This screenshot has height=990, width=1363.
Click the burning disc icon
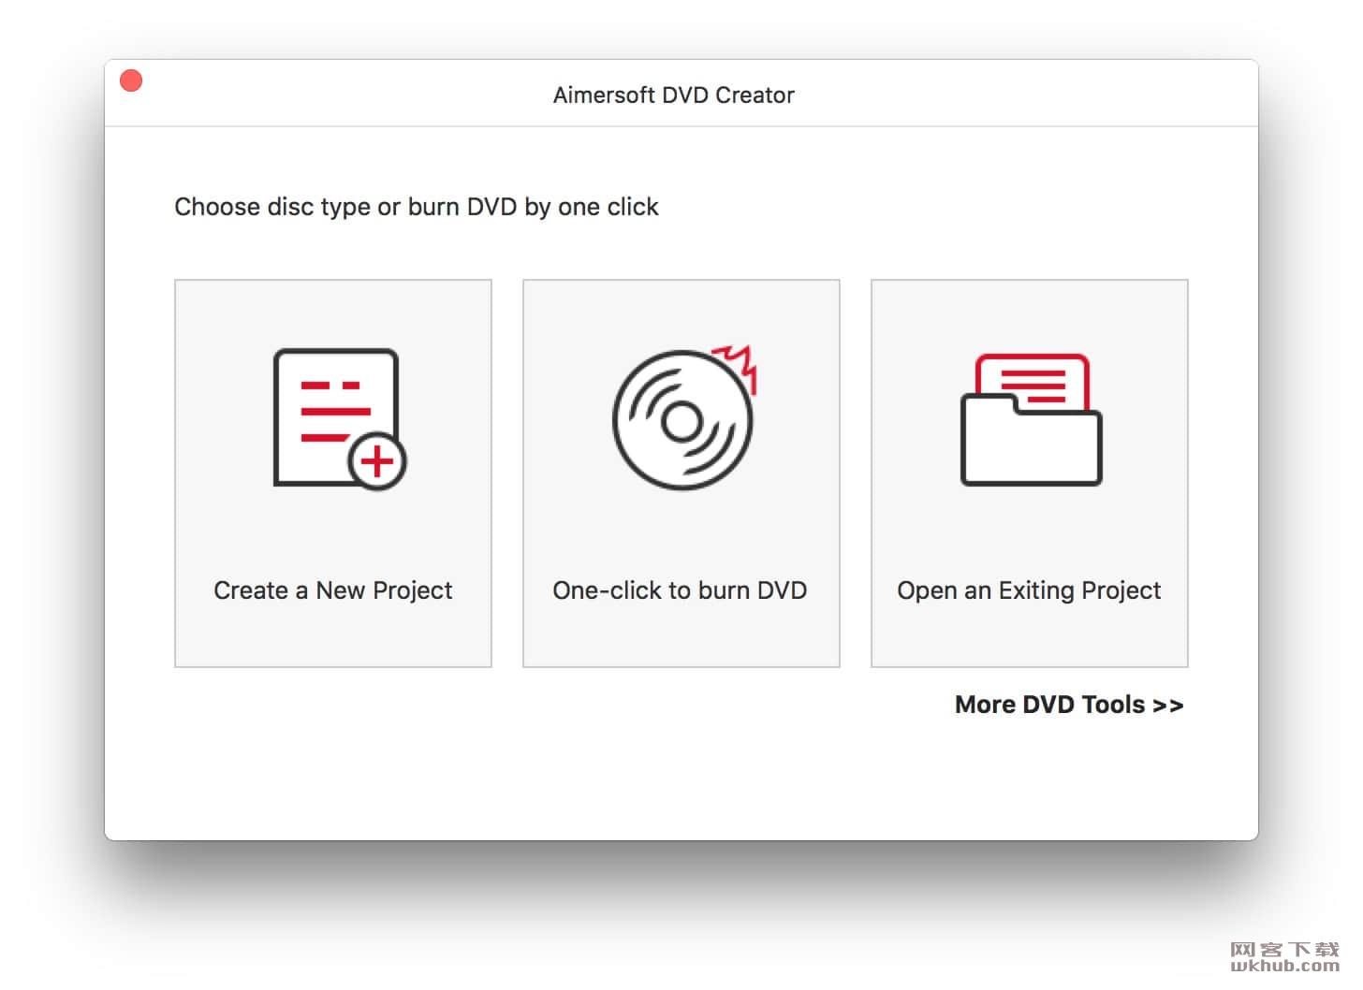[x=684, y=416]
